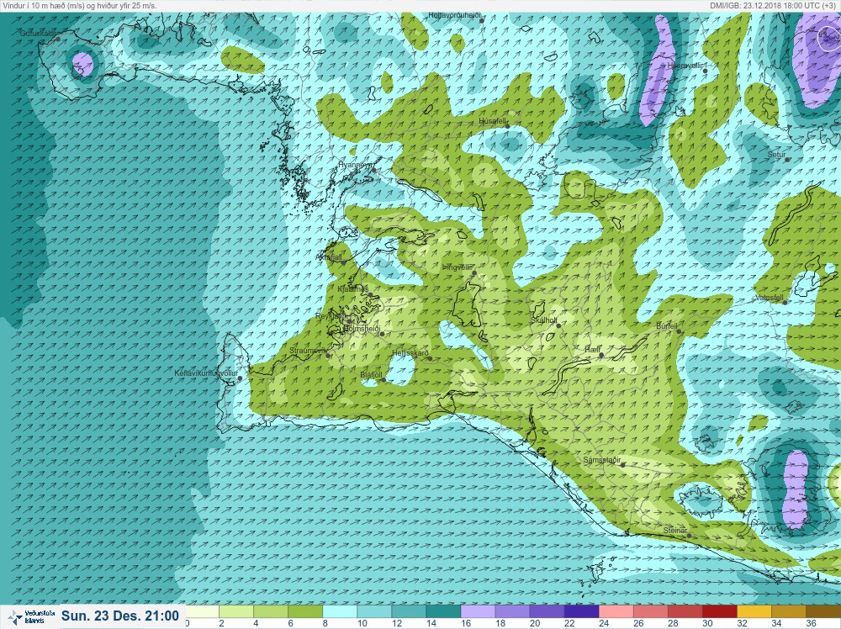Image resolution: width=841 pixels, height=629 pixels.
Task: Click the 6–8 m/s green legend swatch
Action: (x=305, y=612)
